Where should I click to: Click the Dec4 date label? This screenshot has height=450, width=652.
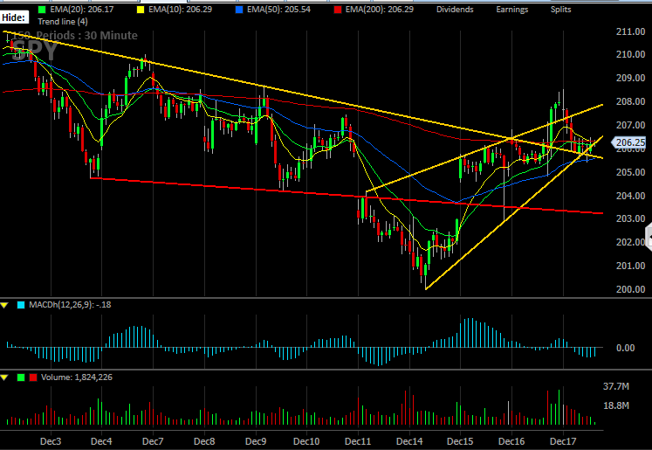101,441
